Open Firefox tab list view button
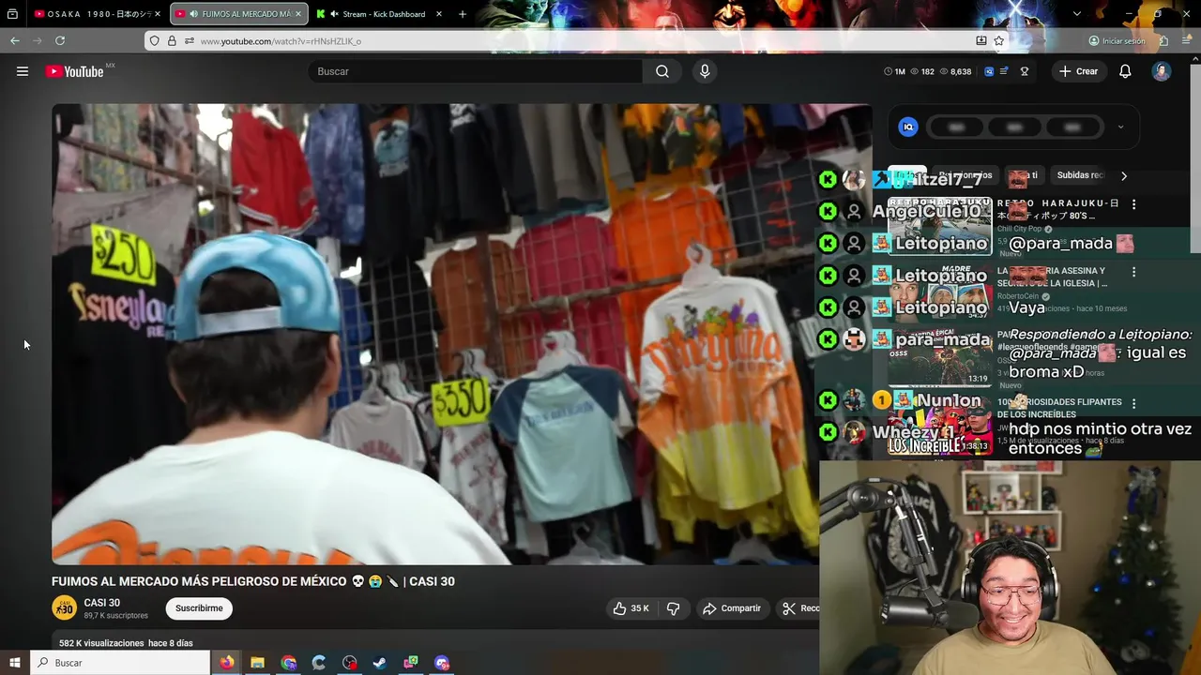Viewport: 1201px width, 675px height. pyautogui.click(x=13, y=14)
